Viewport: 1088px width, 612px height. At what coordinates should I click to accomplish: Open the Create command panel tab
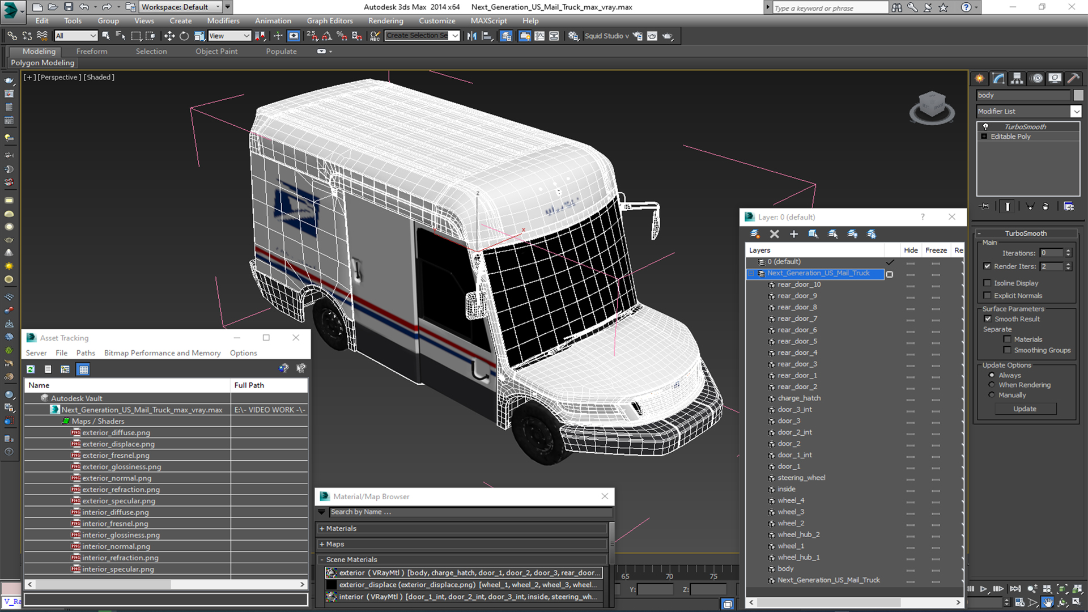979,78
